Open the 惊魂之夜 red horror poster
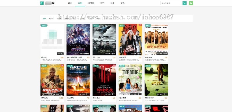This screenshot has height=112, width=232. 104,80
